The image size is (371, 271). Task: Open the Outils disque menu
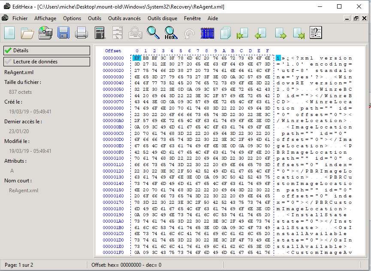162,18
